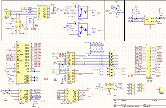Select the AMS1117-3V3 regulator
Screen dimensions: 166x108
point(109,87)
